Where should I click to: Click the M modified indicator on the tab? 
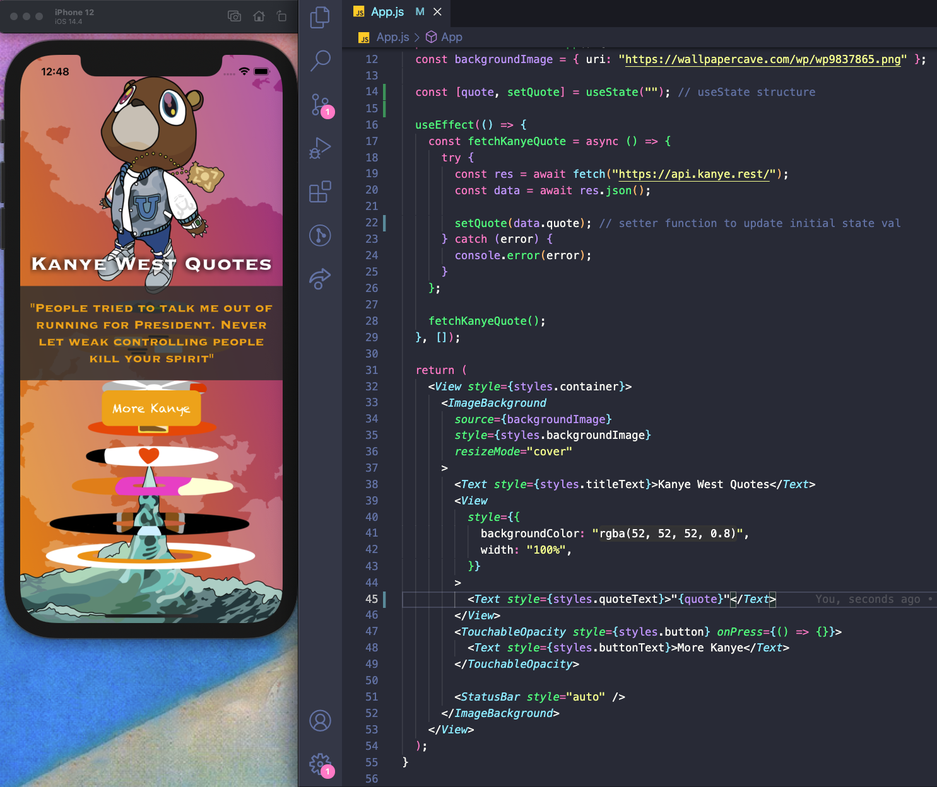pos(420,12)
